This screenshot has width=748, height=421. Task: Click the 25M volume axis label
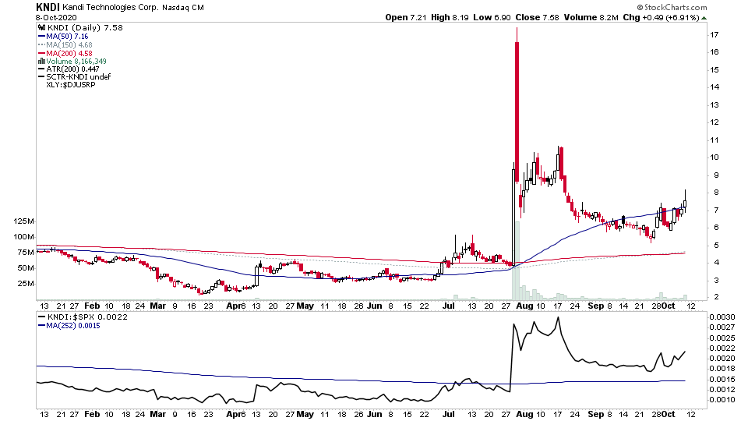tap(26, 284)
